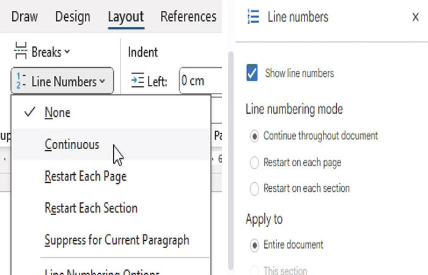The width and height of the screenshot is (428, 275).
Task: Click the pane's vertical scrollbar
Action: pos(231,160)
